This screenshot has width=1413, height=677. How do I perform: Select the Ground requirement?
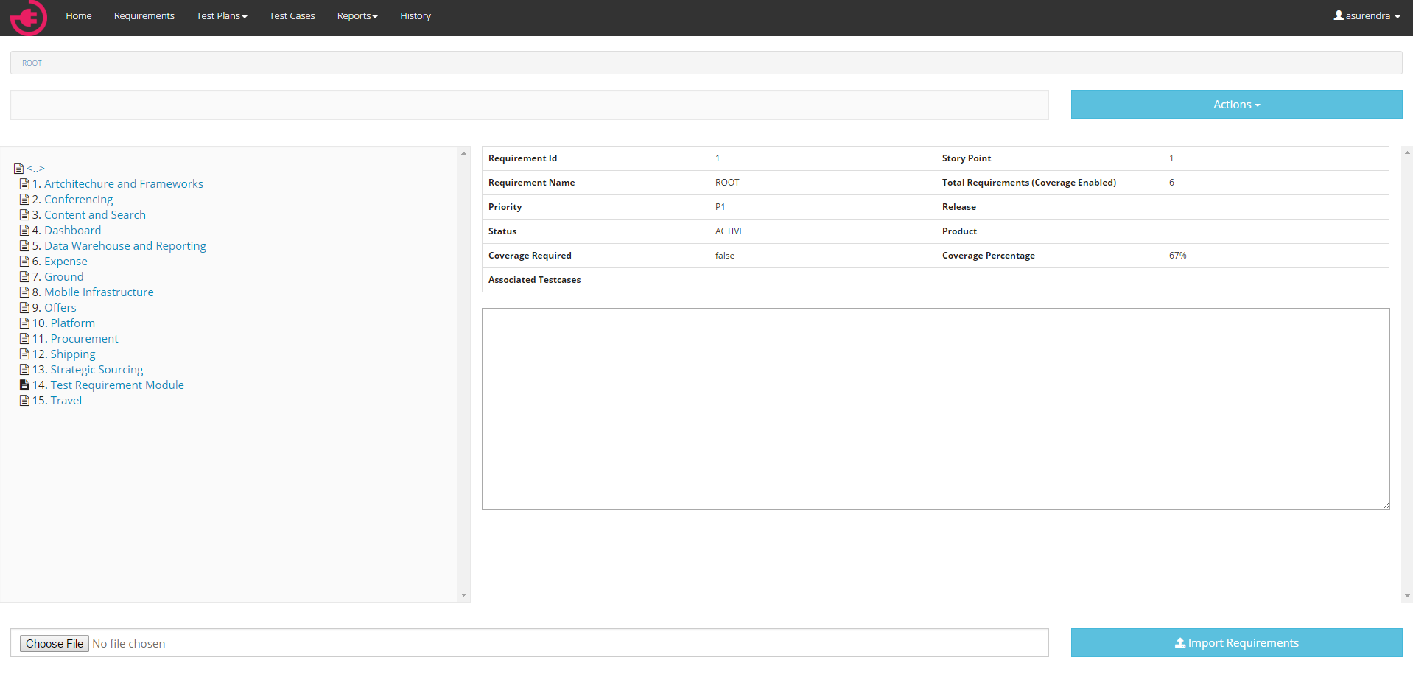click(x=64, y=277)
